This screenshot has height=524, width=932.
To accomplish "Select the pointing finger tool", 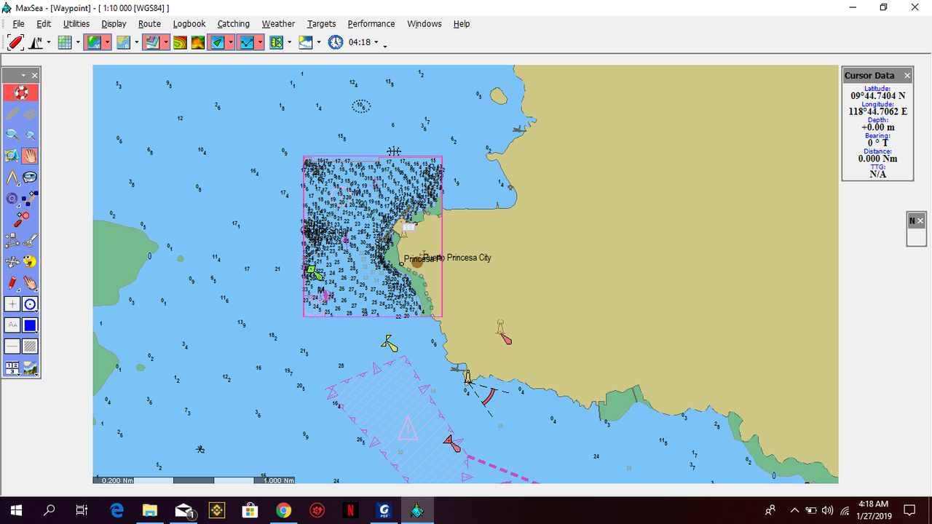I will tap(30, 282).
